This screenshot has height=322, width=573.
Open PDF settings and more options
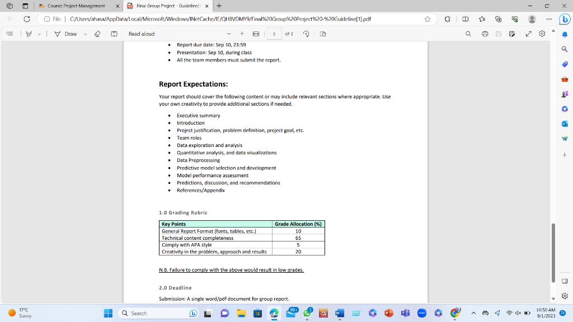pos(541,34)
